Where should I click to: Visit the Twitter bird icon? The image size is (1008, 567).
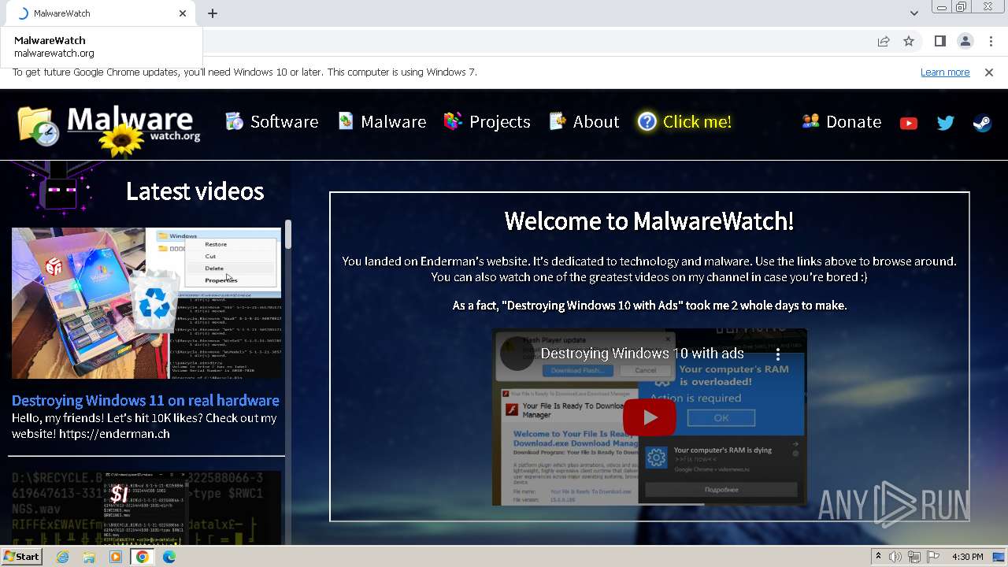tap(945, 123)
